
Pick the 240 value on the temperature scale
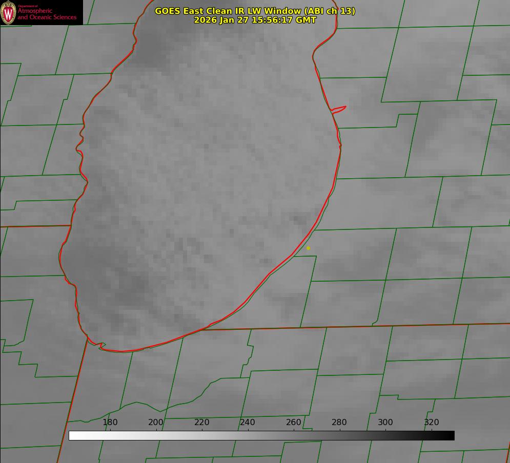click(x=248, y=423)
